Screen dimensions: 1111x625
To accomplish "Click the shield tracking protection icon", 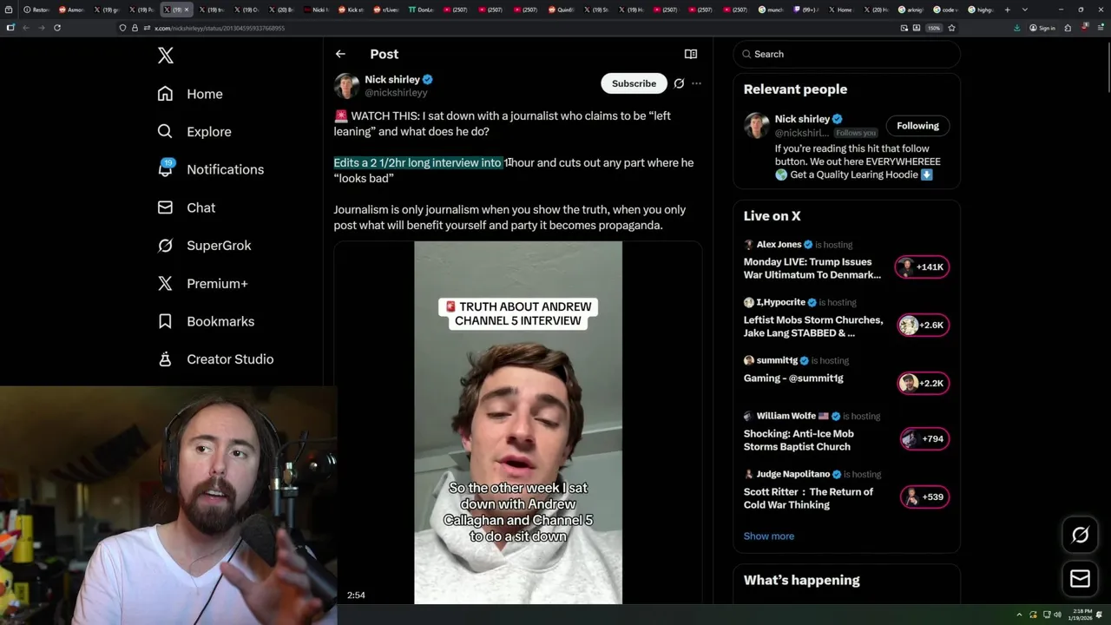I will tap(122, 28).
